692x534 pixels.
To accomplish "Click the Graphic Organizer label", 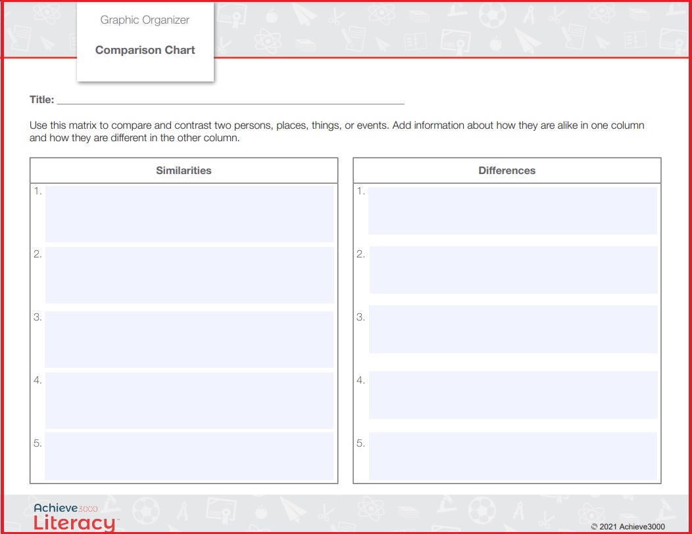I will pyautogui.click(x=145, y=20).
